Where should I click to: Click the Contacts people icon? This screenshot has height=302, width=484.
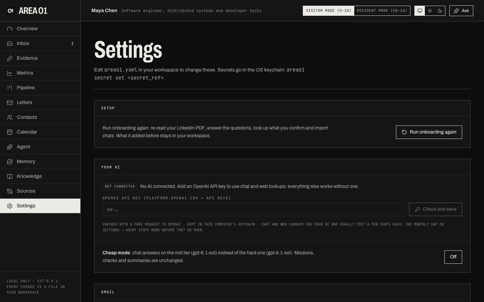tap(10, 117)
